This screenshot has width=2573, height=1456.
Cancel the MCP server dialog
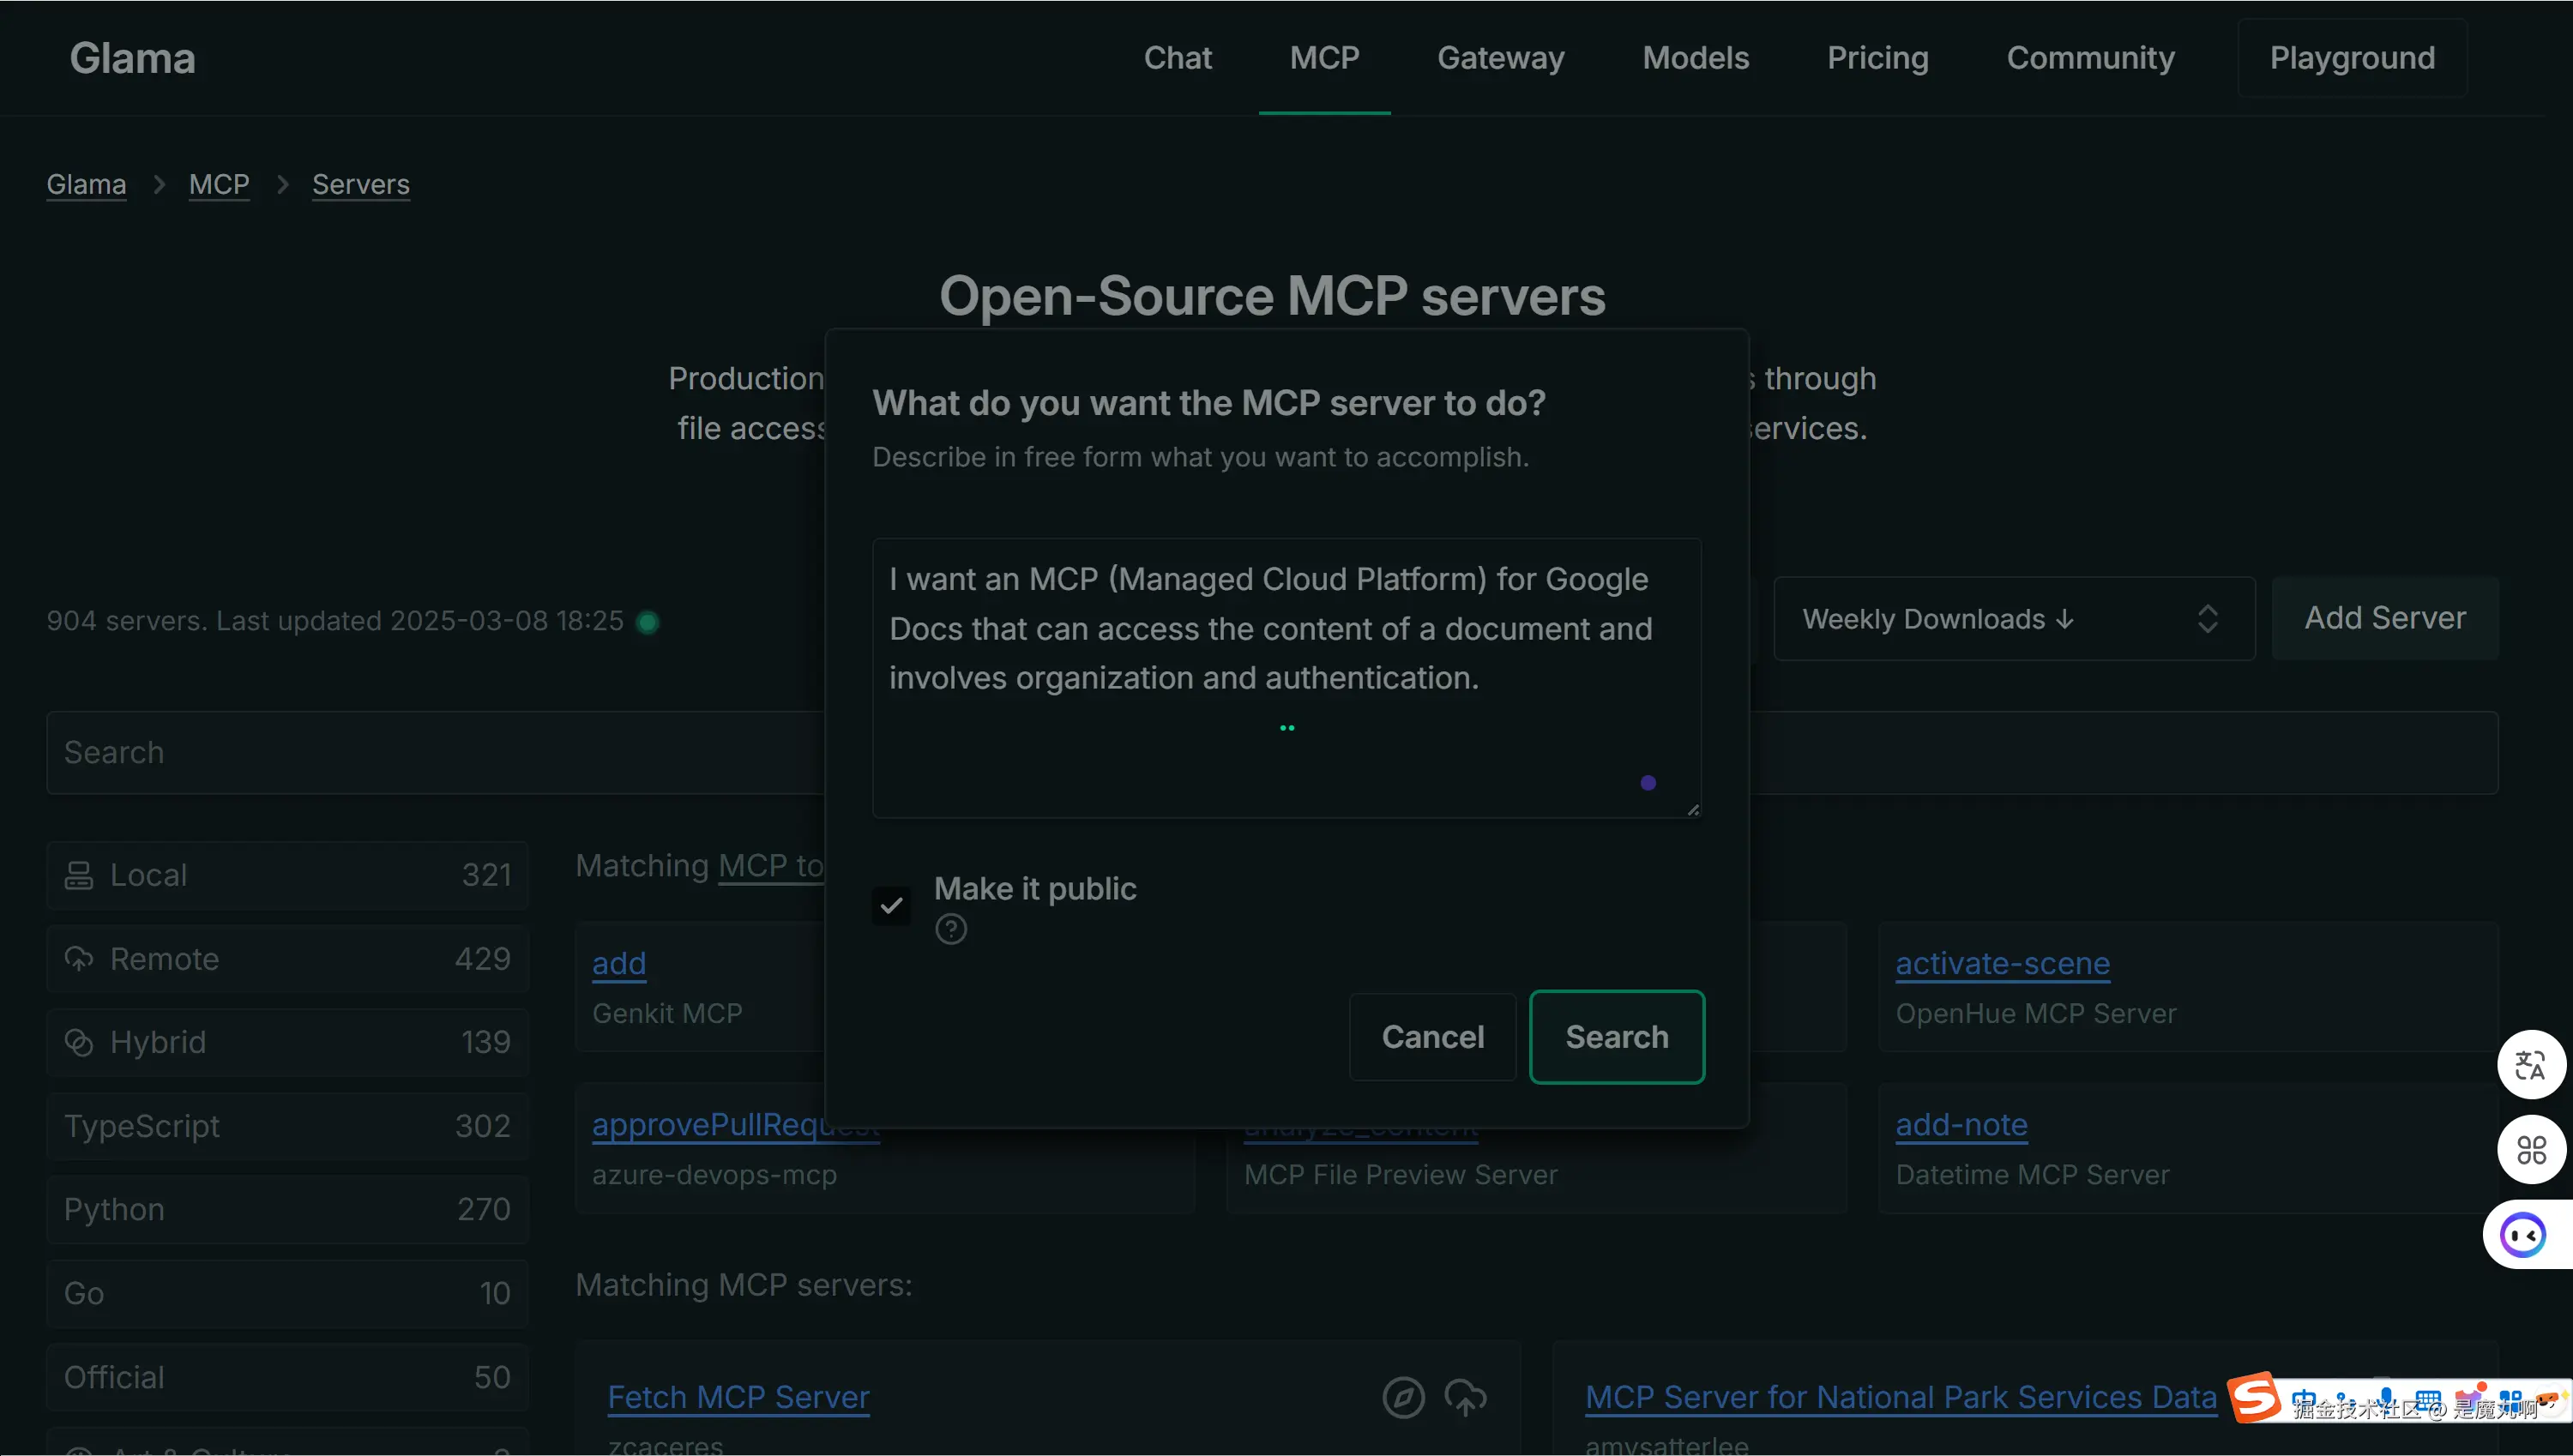tap(1432, 1037)
